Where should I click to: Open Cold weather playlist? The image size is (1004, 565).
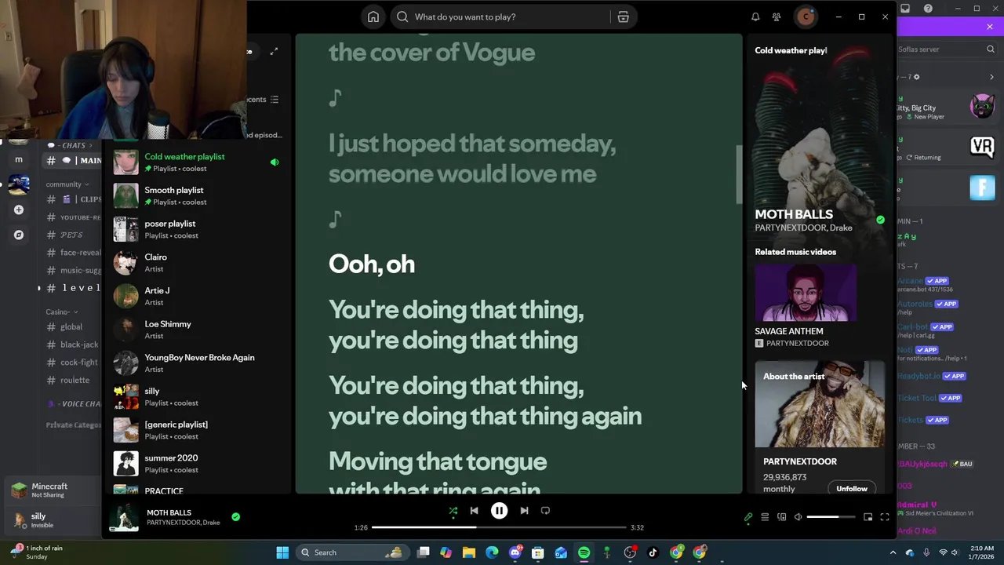coord(196,162)
